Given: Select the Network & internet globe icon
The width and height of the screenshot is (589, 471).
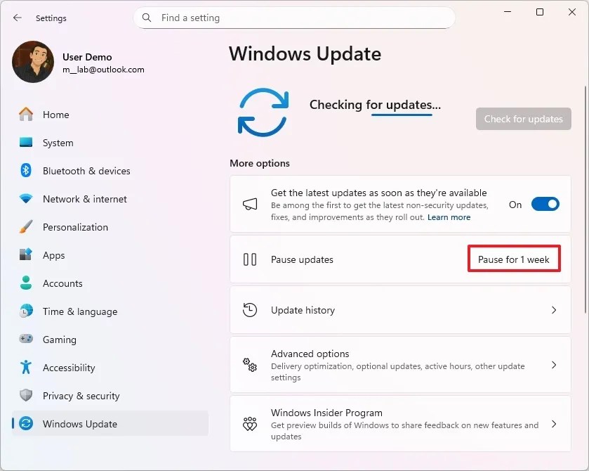Looking at the screenshot, I should coord(25,199).
